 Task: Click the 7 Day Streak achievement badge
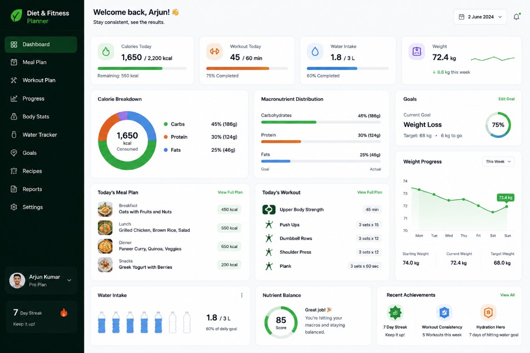pyautogui.click(x=395, y=313)
